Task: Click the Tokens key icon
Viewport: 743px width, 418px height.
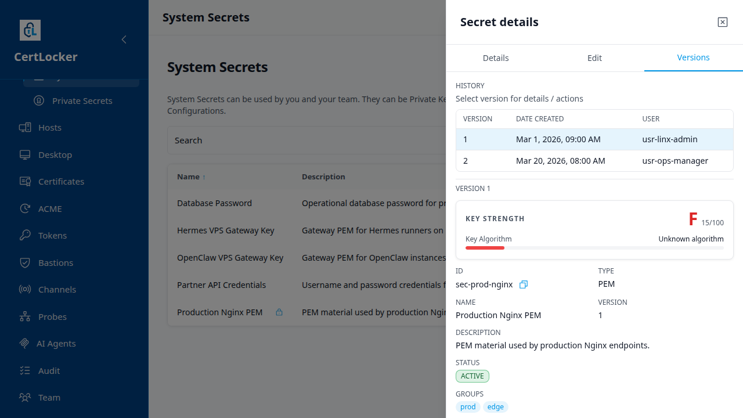Action: point(24,236)
